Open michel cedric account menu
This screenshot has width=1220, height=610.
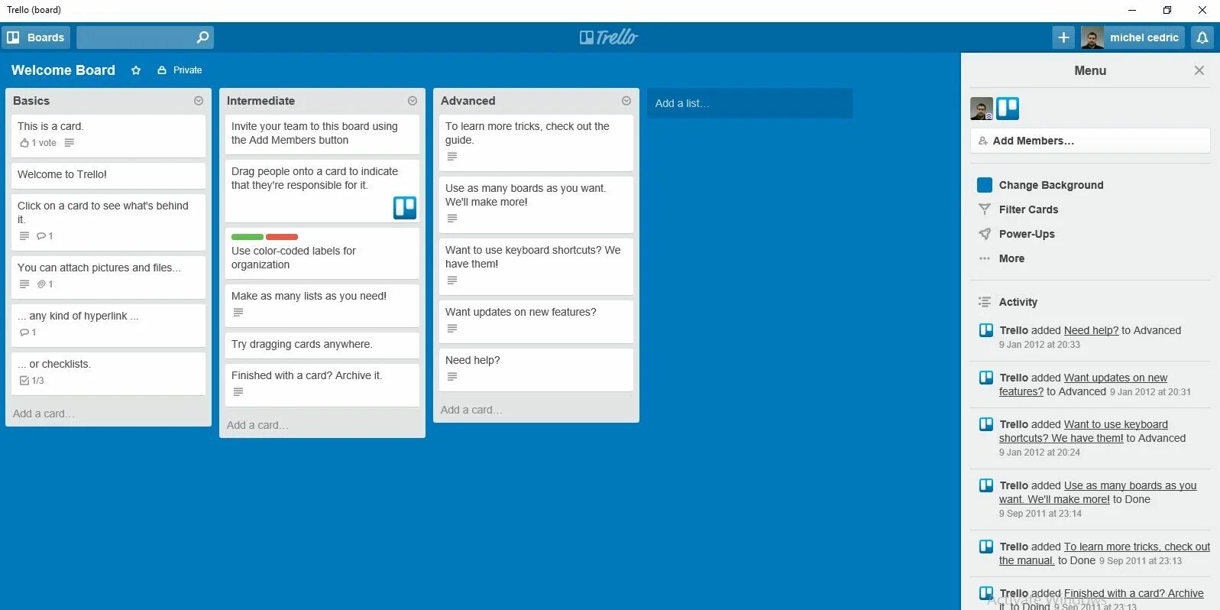pyautogui.click(x=1132, y=37)
